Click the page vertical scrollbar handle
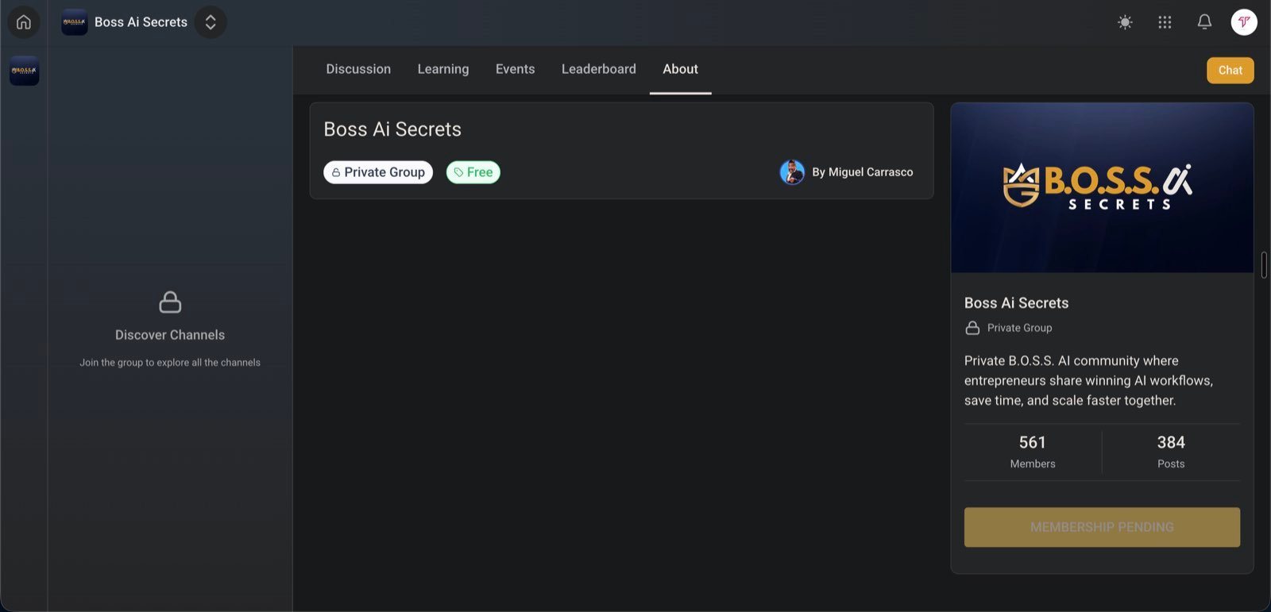Screen dimensions: 1271x612 [1264, 265]
